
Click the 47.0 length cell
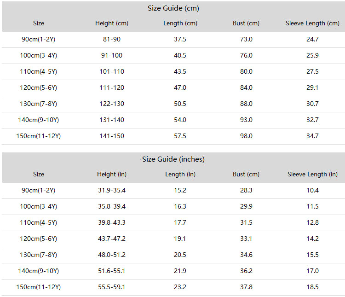[x=180, y=87]
